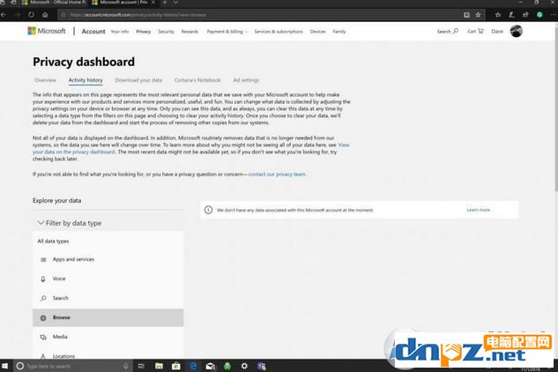Image resolution: width=558 pixels, height=372 pixels.
Task: Click the Voice microphone icon
Action: (43, 279)
